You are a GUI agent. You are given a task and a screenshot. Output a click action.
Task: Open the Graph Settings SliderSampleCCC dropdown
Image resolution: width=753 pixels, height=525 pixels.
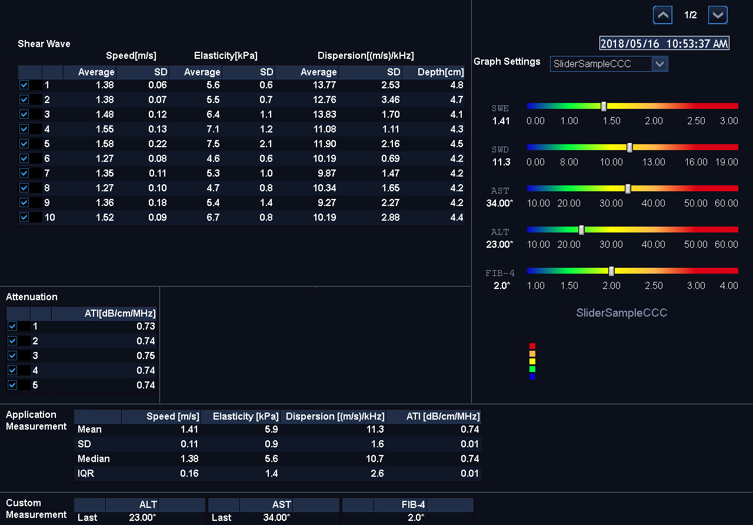659,64
